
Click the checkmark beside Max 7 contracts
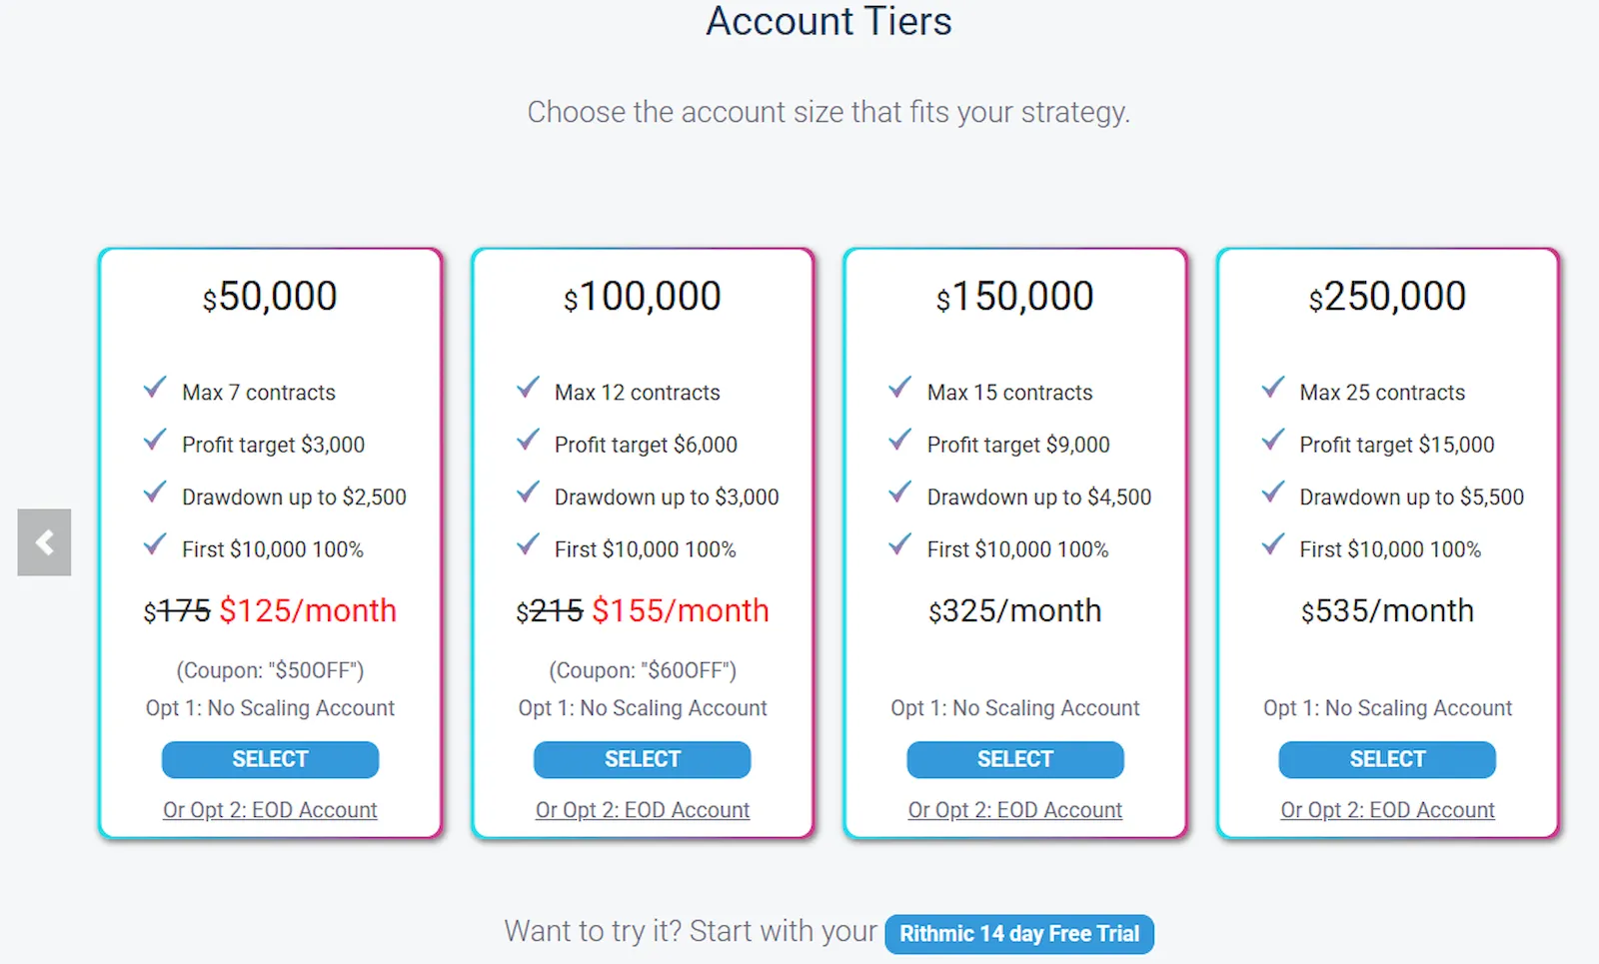click(155, 388)
